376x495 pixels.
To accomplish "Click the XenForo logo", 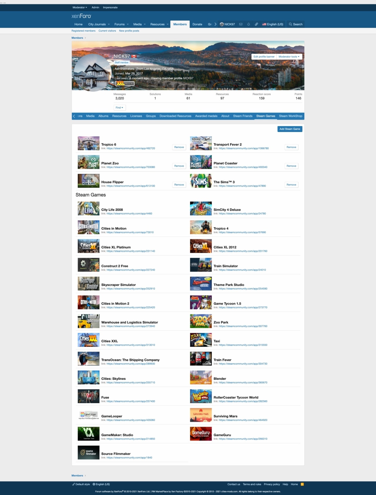I will tap(81, 16).
